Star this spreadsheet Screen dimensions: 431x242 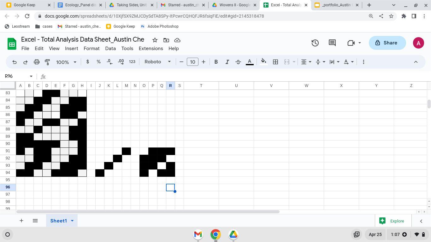155,40
